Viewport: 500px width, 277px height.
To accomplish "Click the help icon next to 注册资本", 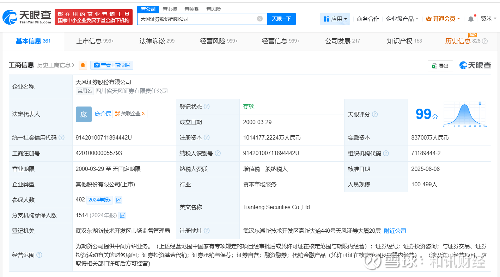I will pyautogui.click(x=207, y=137).
